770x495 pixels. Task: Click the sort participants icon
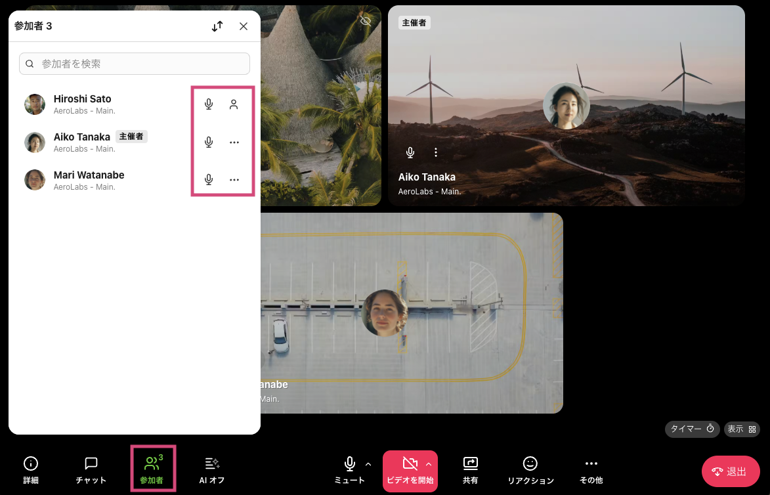[217, 26]
